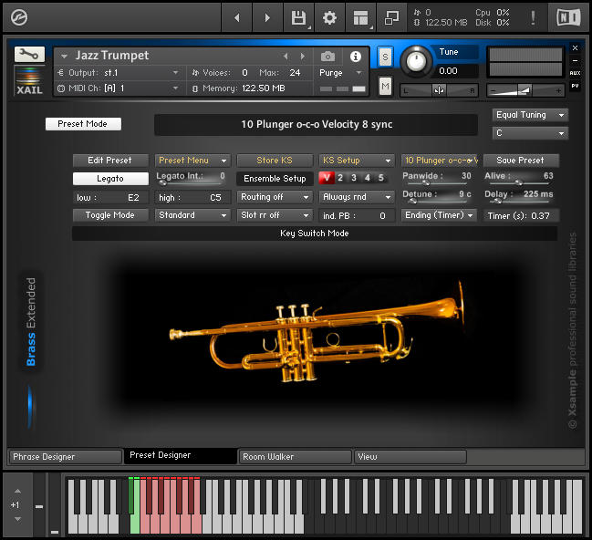Open the Always rnd dropdown
Image resolution: width=592 pixels, height=540 pixels.
tap(357, 197)
